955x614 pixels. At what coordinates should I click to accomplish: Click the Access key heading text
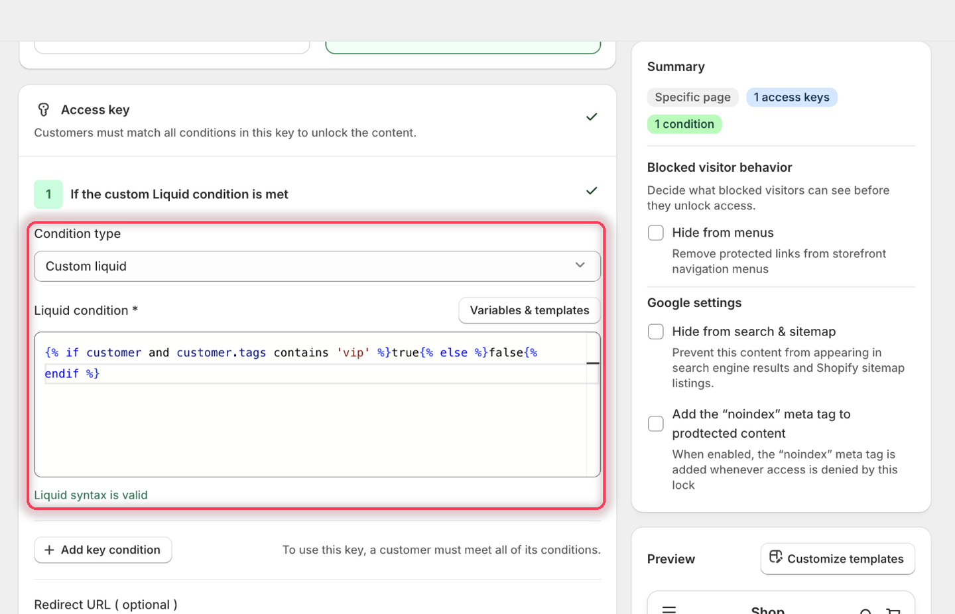[95, 110]
